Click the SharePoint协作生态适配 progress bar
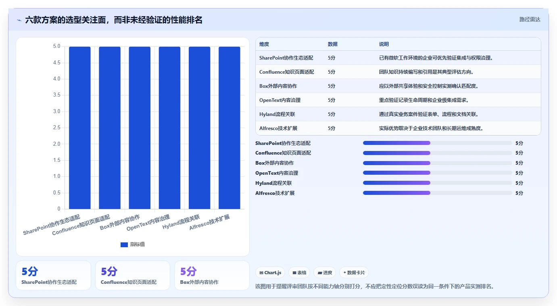The height and width of the screenshot is (306, 557). (437, 143)
